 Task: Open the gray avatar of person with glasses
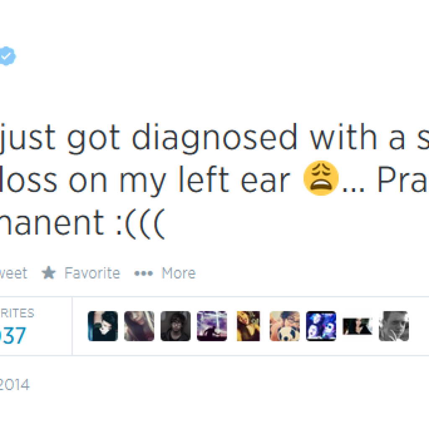(x=176, y=326)
